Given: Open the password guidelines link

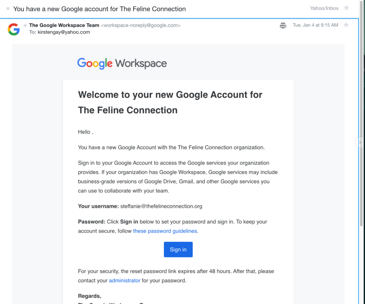Looking at the screenshot, I should point(165,231).
